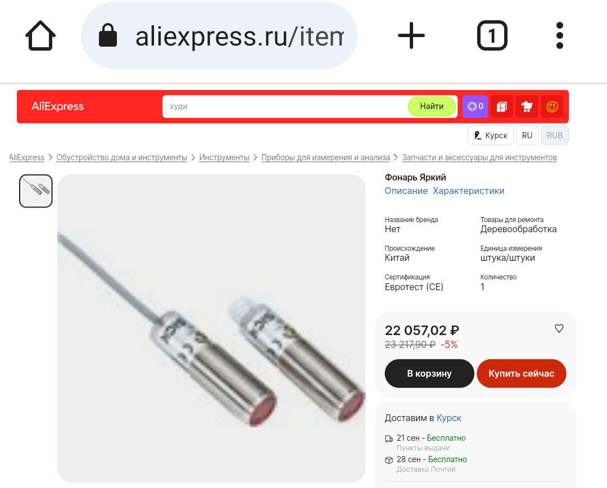
Task: Open the tab switcher showing one tab
Action: (x=492, y=35)
